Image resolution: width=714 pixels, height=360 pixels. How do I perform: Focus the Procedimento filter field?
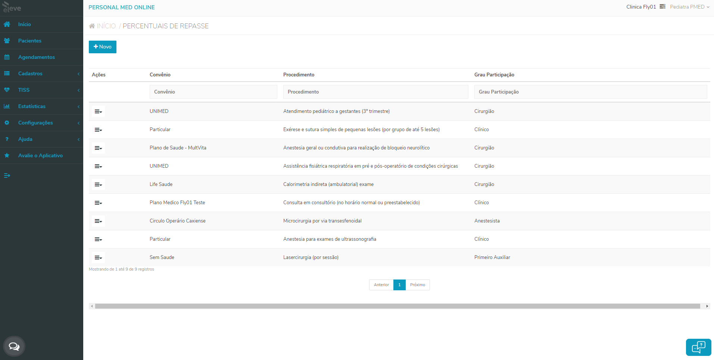[375, 92]
